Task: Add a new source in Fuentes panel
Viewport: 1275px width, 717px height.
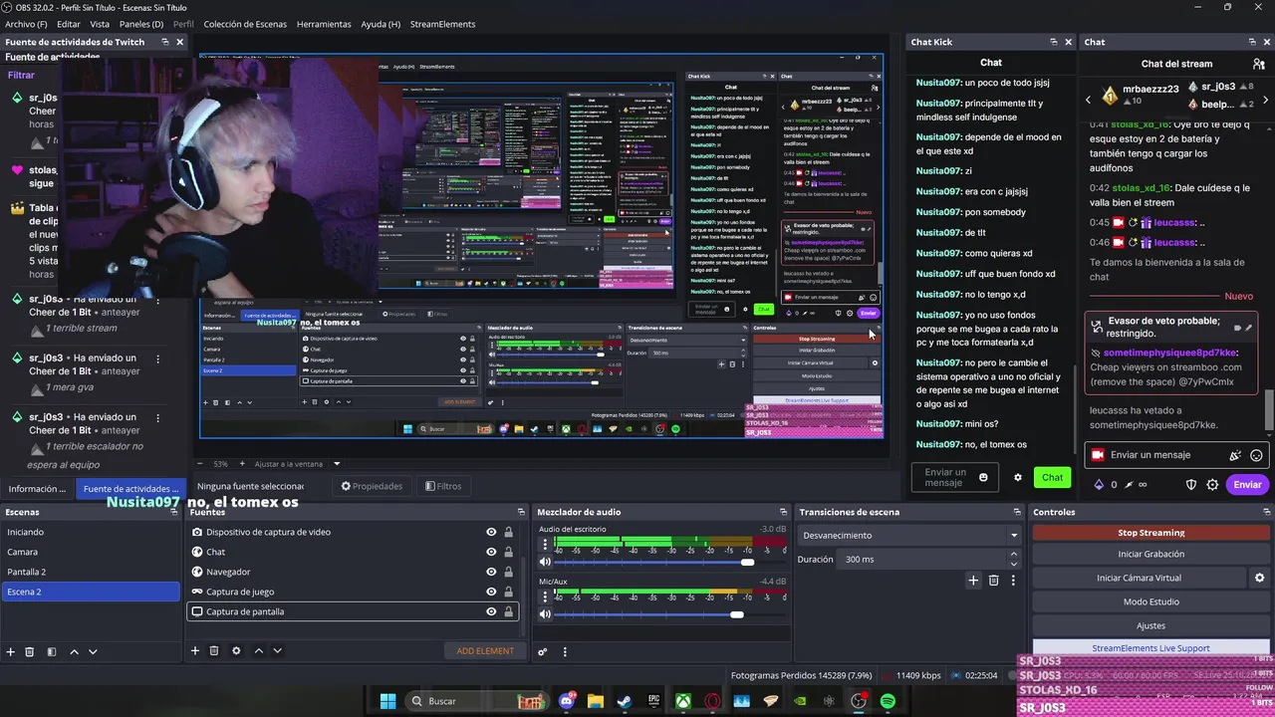Action: [x=195, y=650]
